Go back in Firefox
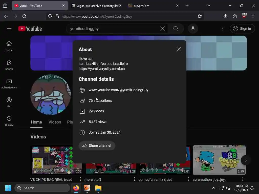This screenshot has height=194, width=259. pyautogui.click(x=6, y=16)
